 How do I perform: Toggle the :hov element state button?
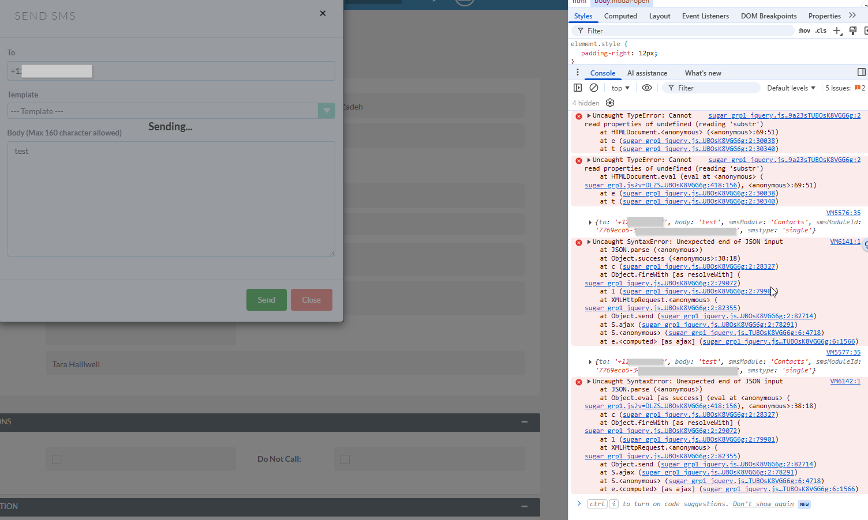pos(804,31)
